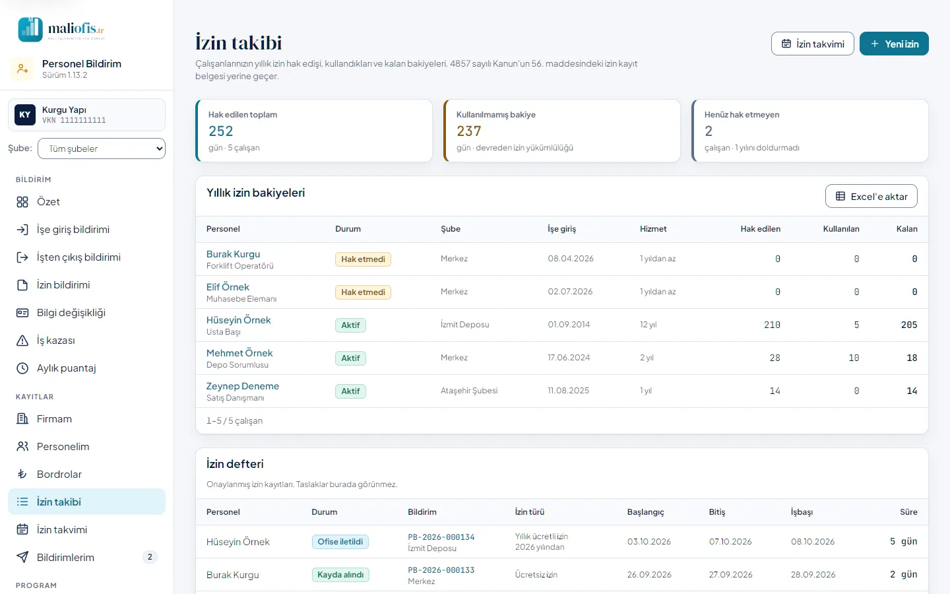
Task: Click the Kalan column header
Action: [907, 229]
